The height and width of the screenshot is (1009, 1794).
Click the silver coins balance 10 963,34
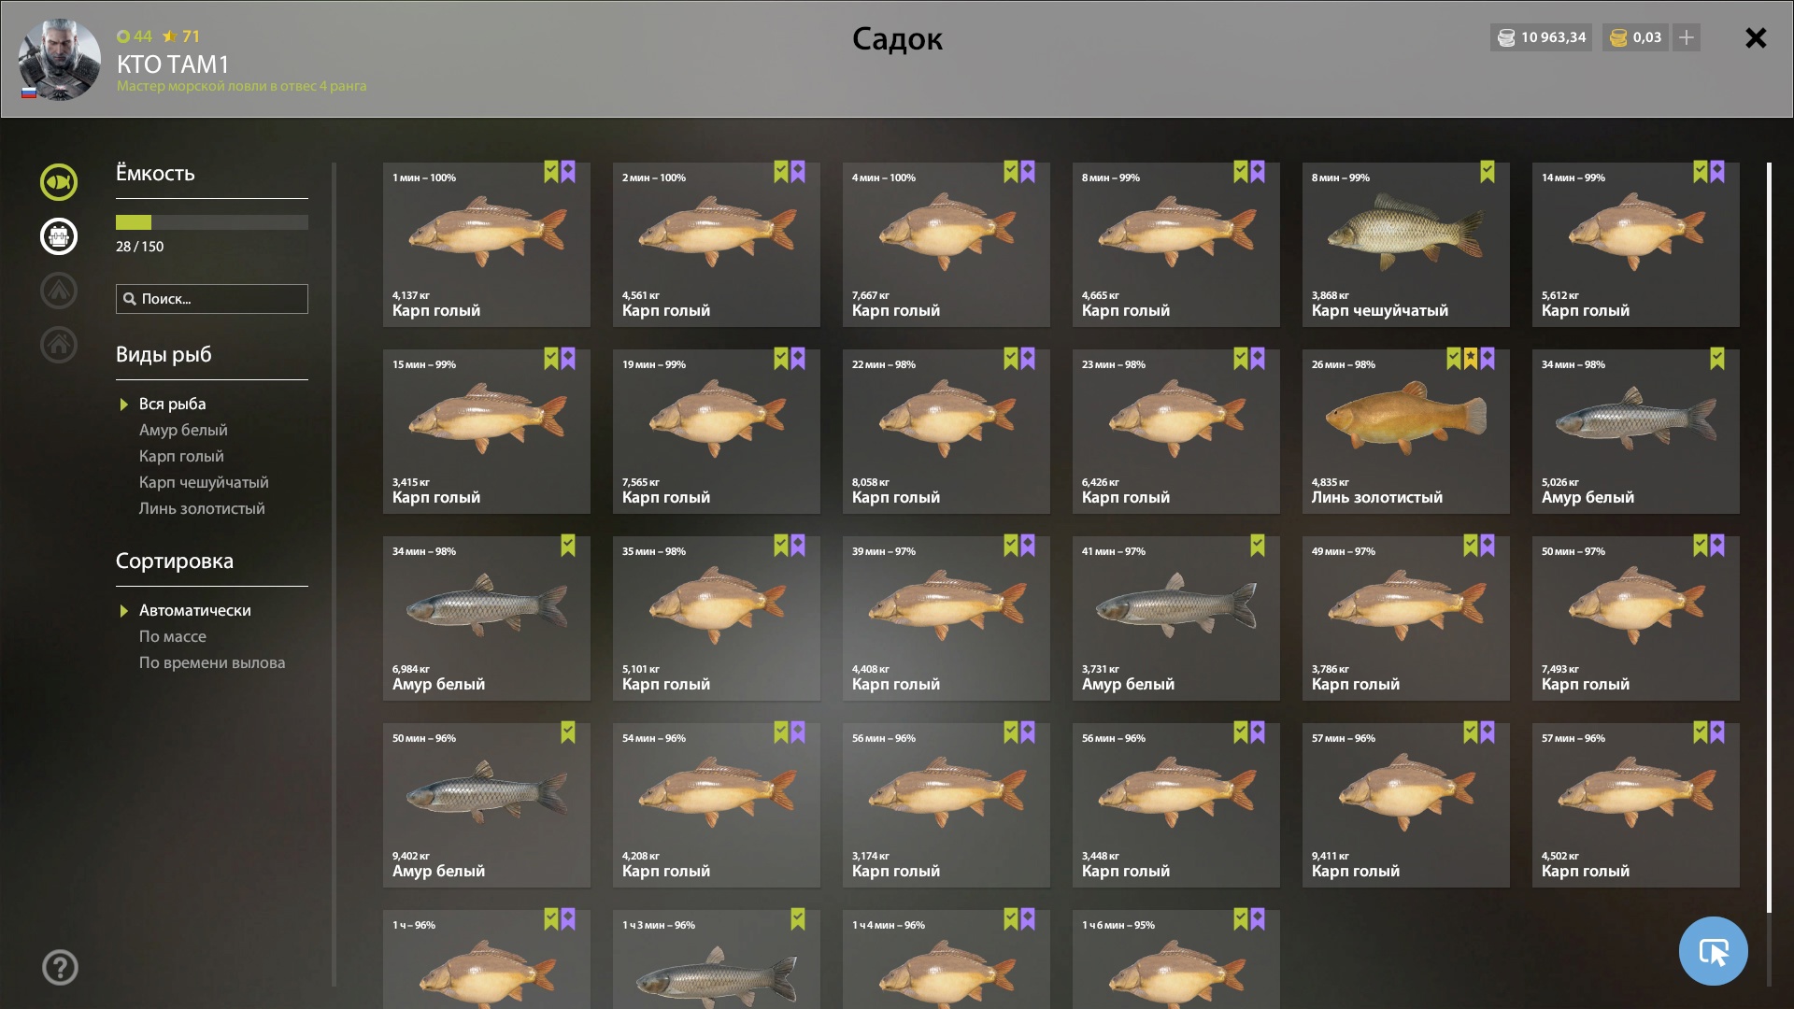[x=1542, y=37]
